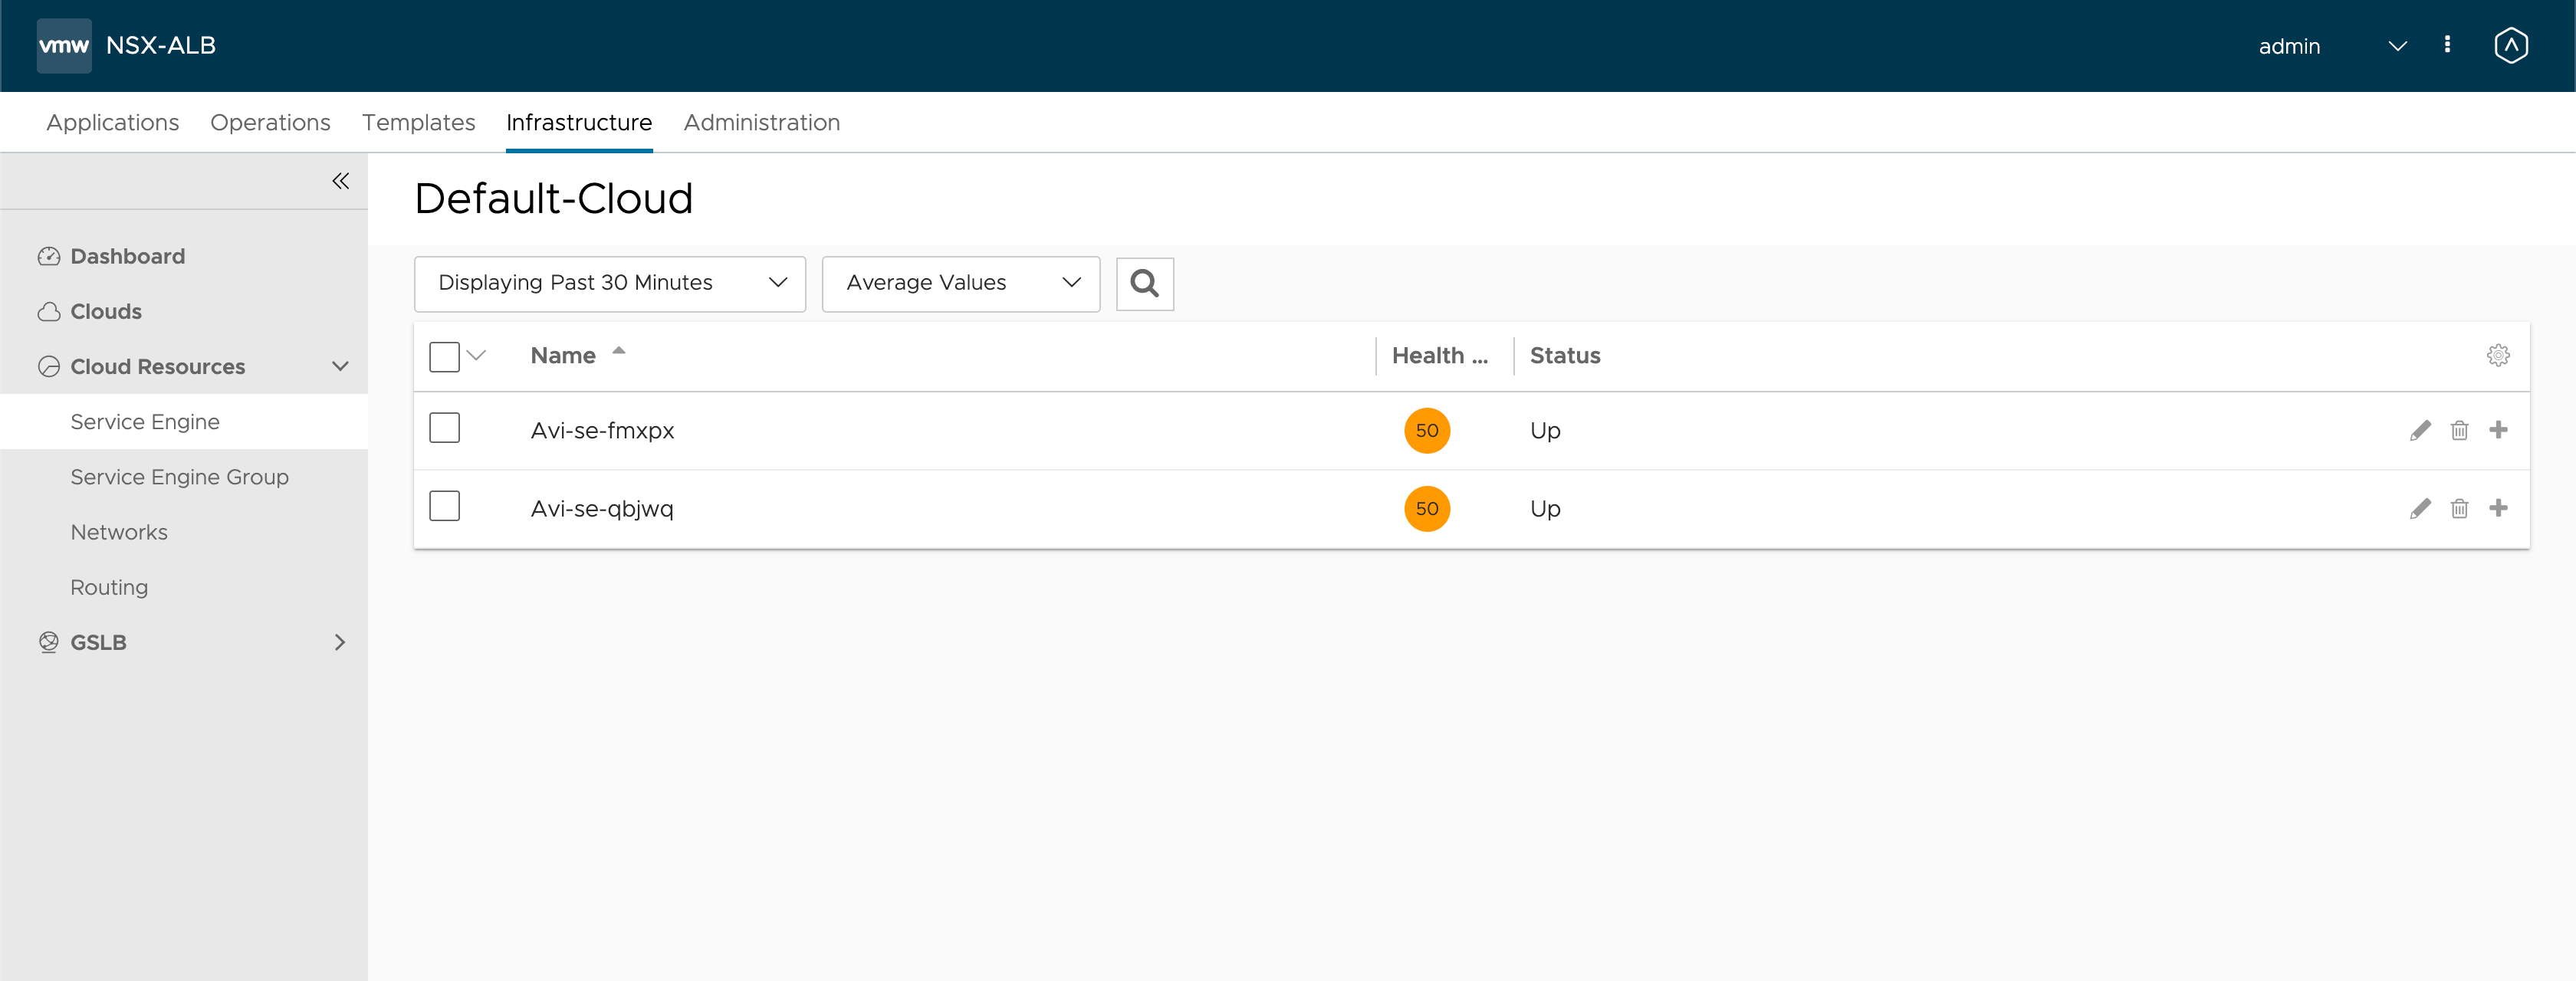Screen dimensions: 2576x981
Task: Click the Health column header
Action: point(1440,355)
